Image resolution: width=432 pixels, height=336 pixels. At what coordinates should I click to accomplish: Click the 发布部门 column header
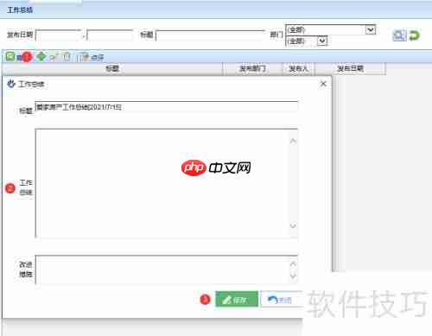[x=252, y=68]
